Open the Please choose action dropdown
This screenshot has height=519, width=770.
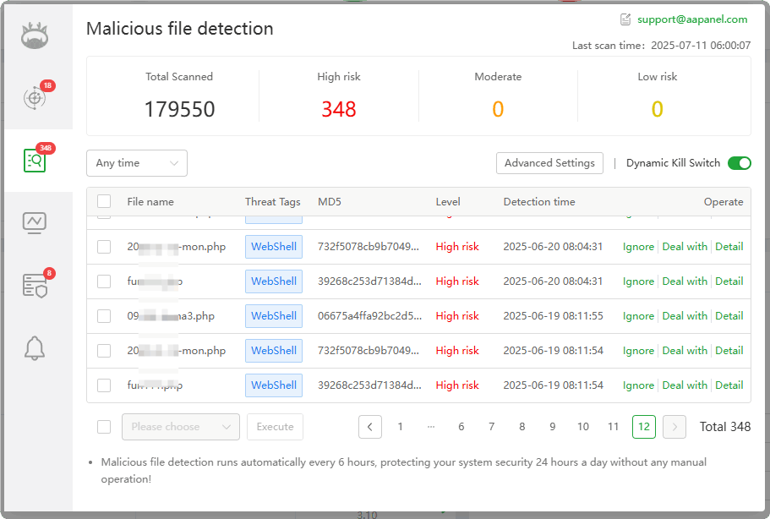(180, 426)
